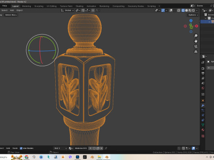This screenshot has height=160, width=214.
Task: Open the Add menu in viewport header
Action: pos(12,10)
